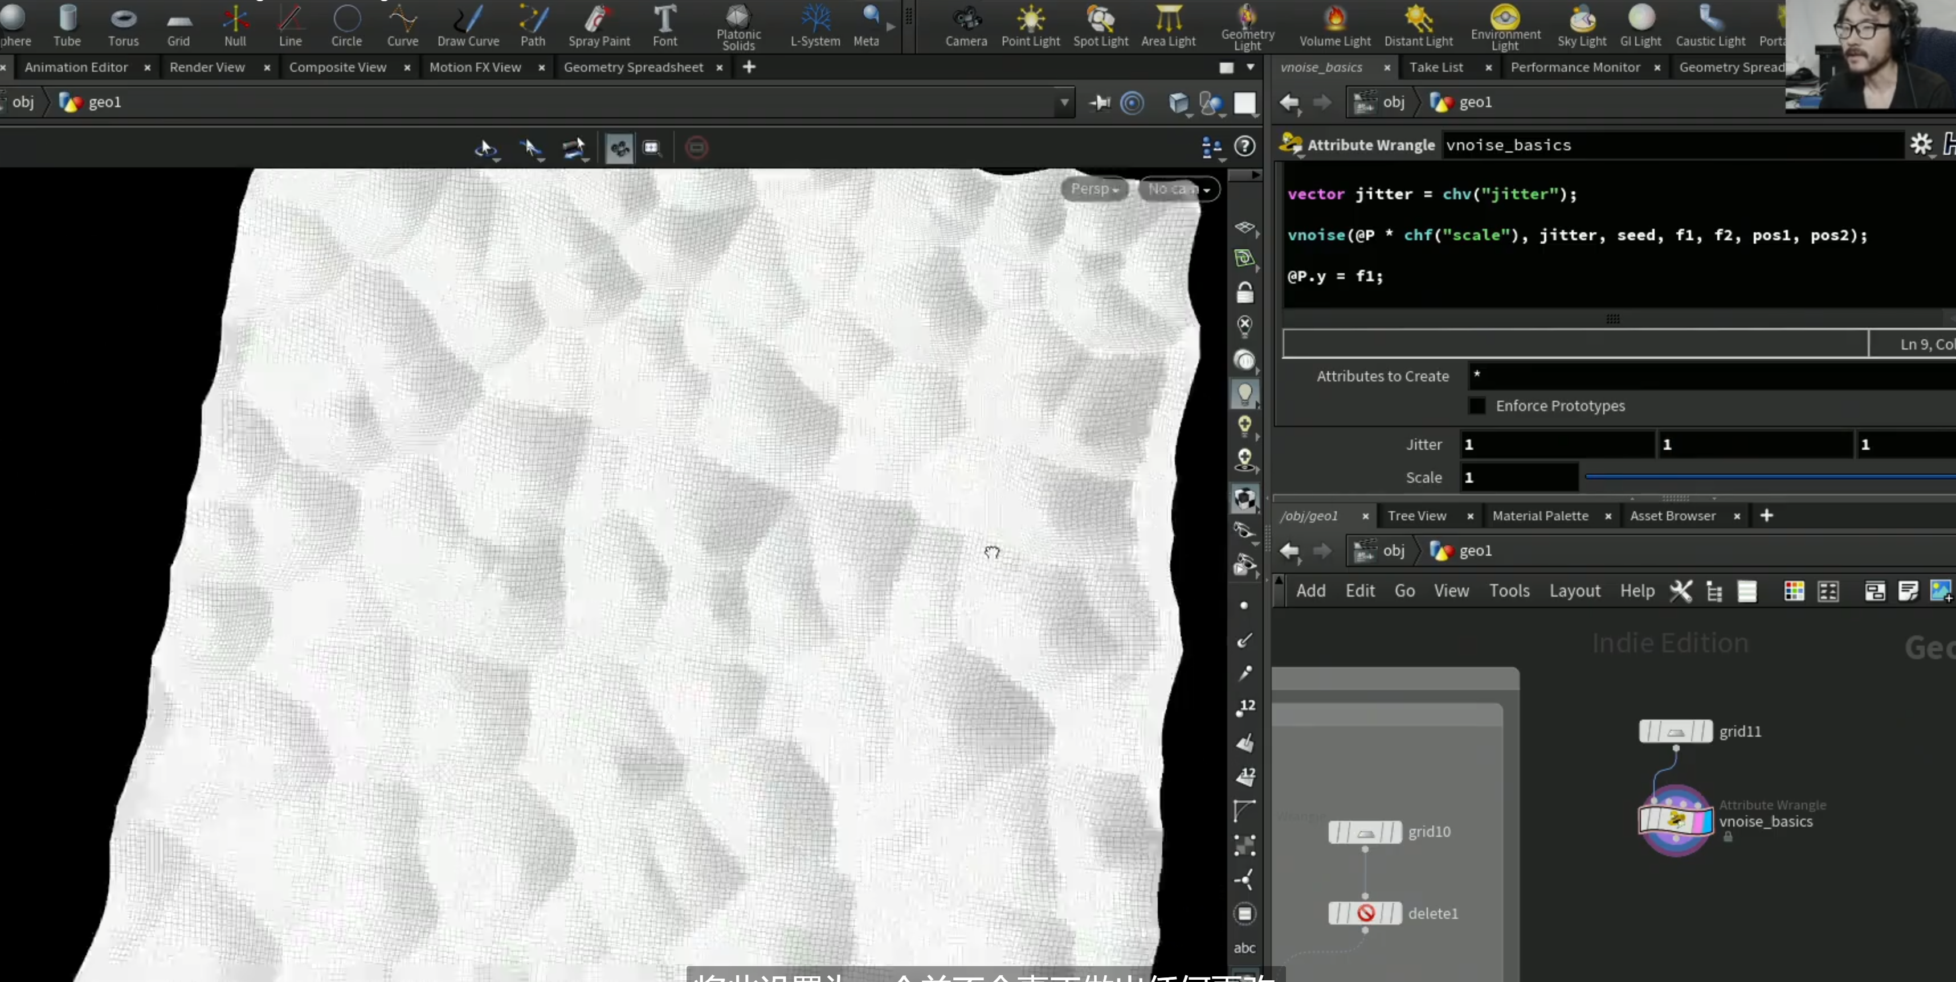The image size is (1956, 982).
Task: Open the viewport help icon
Action: pos(1244,146)
